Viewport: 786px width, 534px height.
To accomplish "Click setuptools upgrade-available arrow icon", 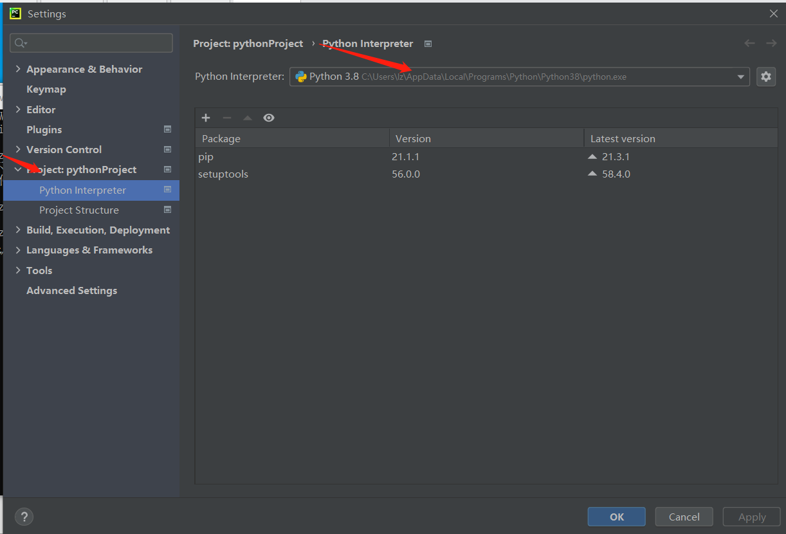I will (592, 174).
